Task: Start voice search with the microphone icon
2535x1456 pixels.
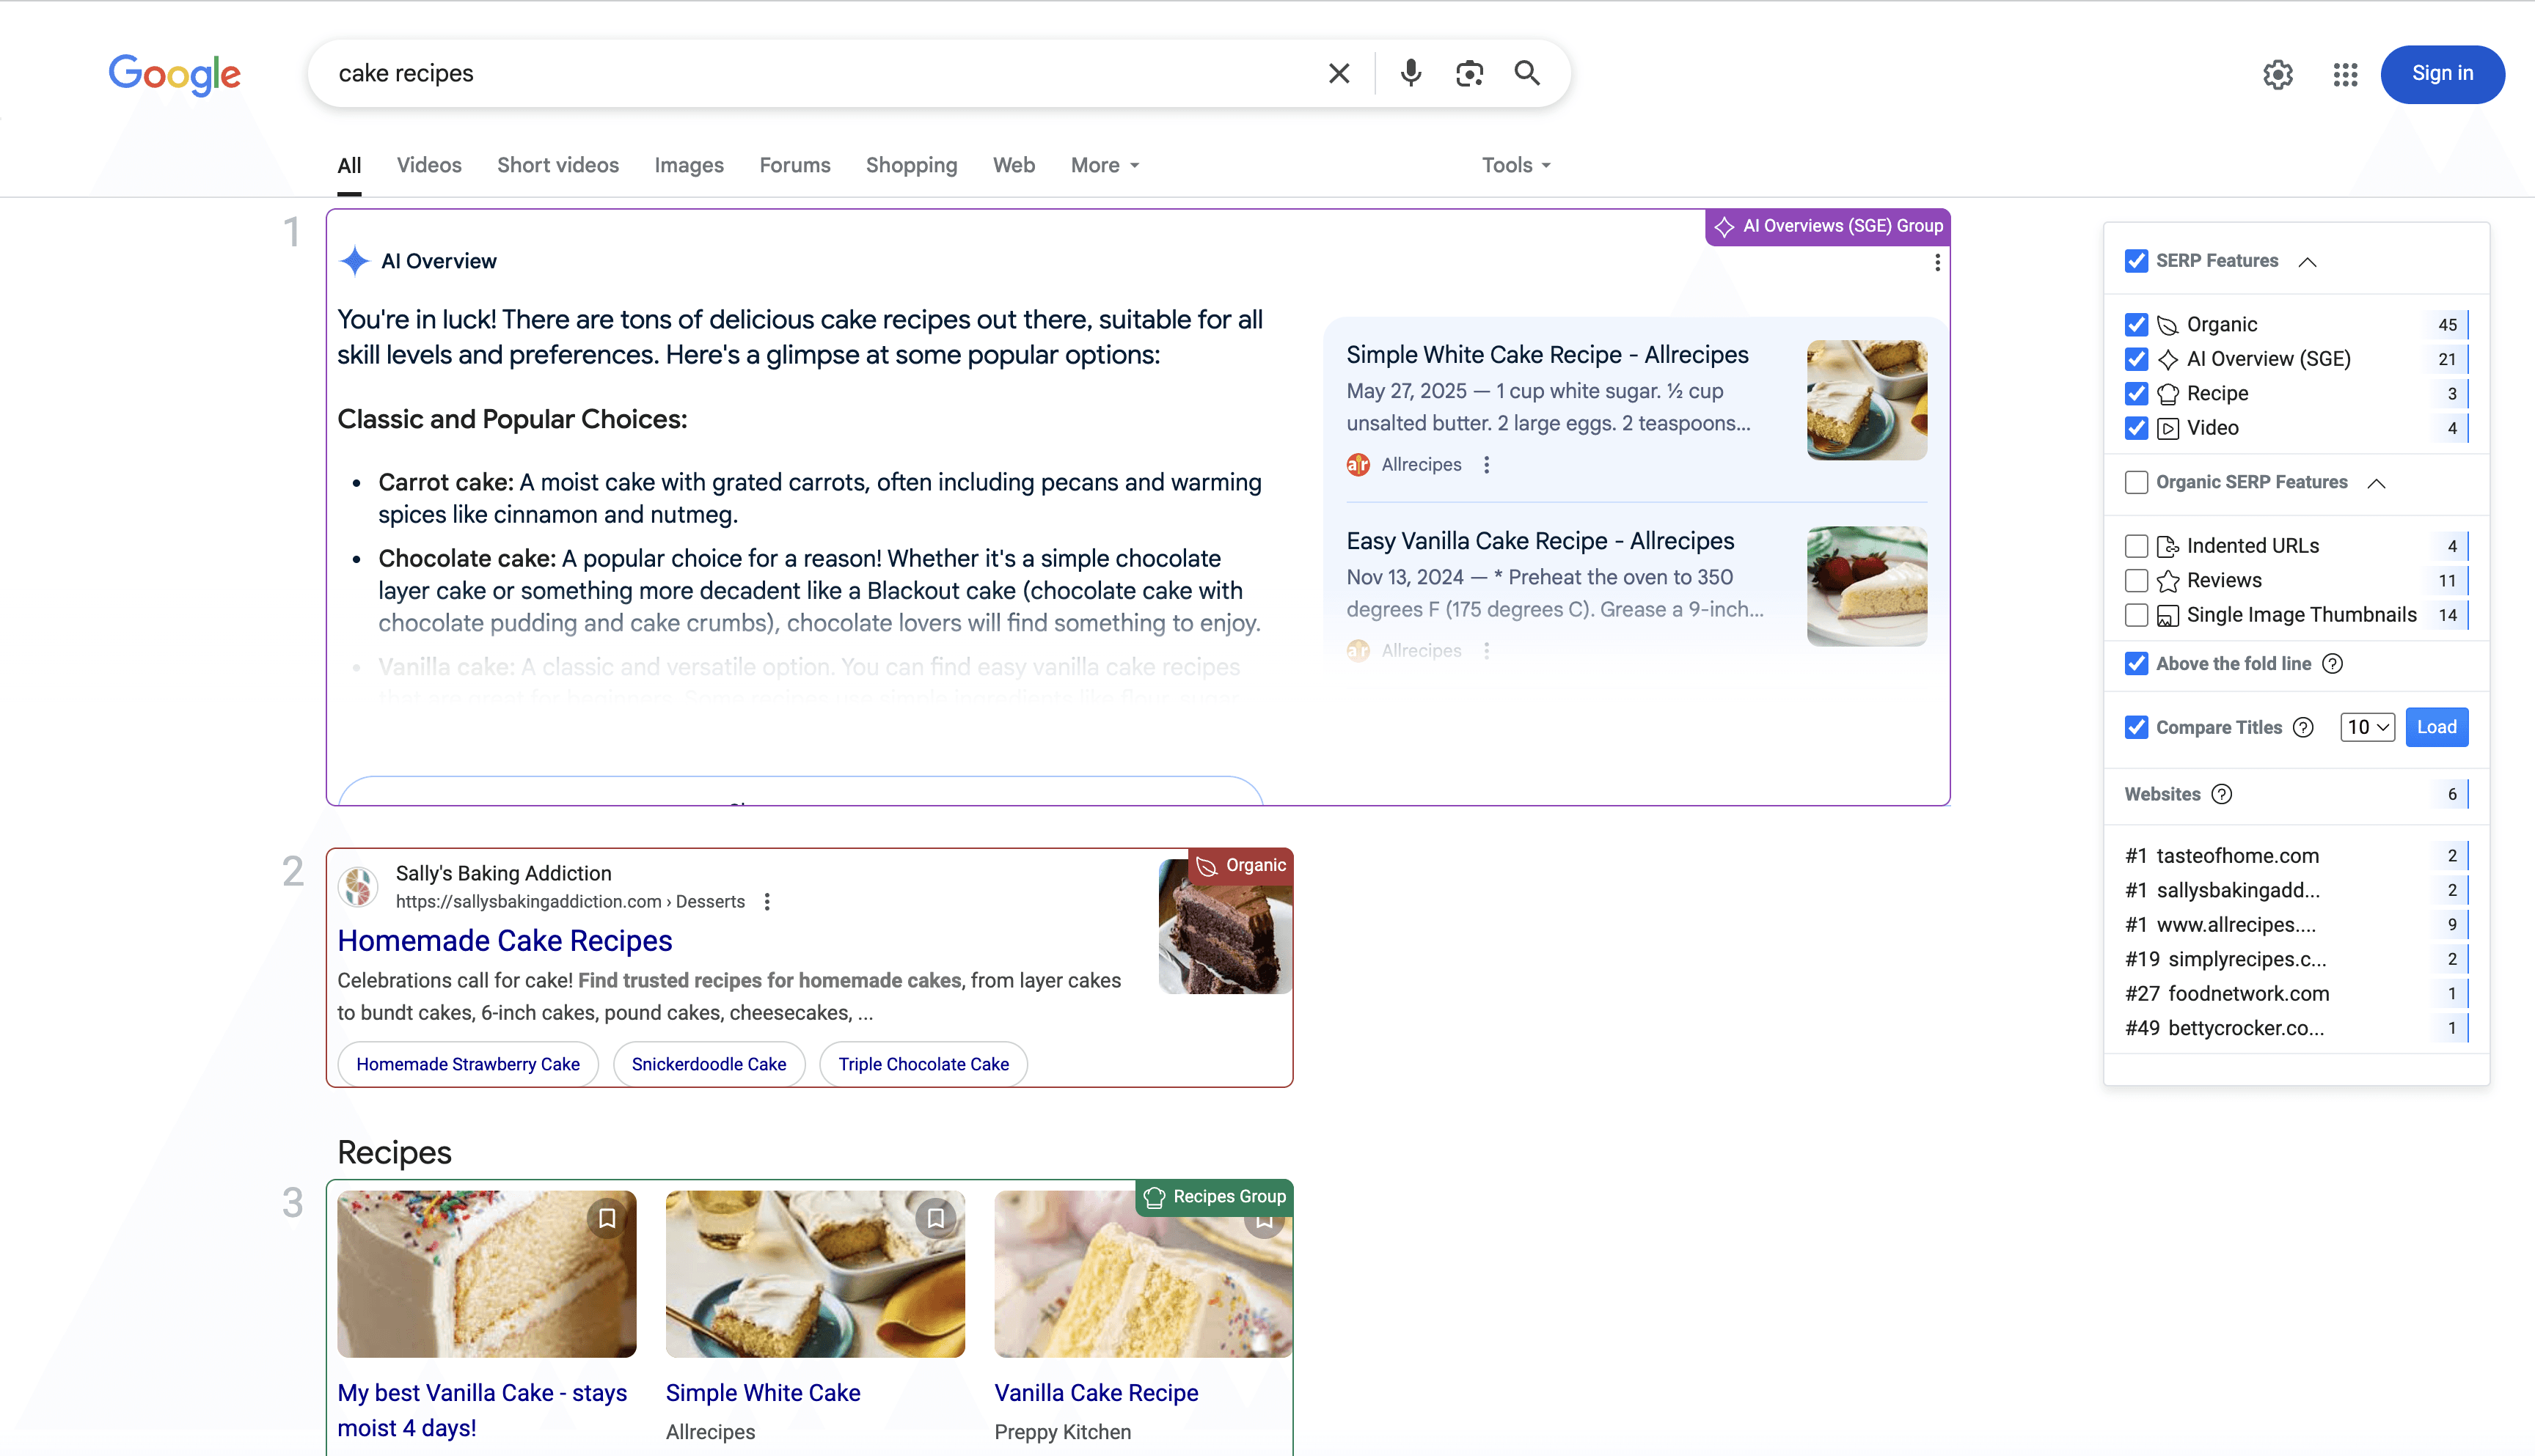Action: click(x=1411, y=73)
